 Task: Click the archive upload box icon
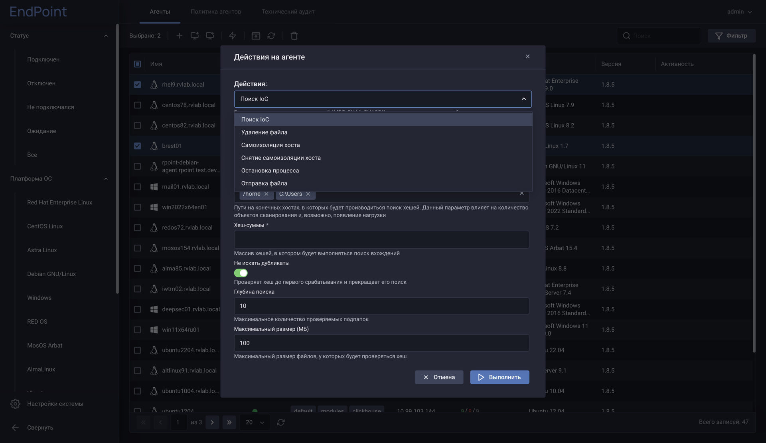click(x=256, y=36)
